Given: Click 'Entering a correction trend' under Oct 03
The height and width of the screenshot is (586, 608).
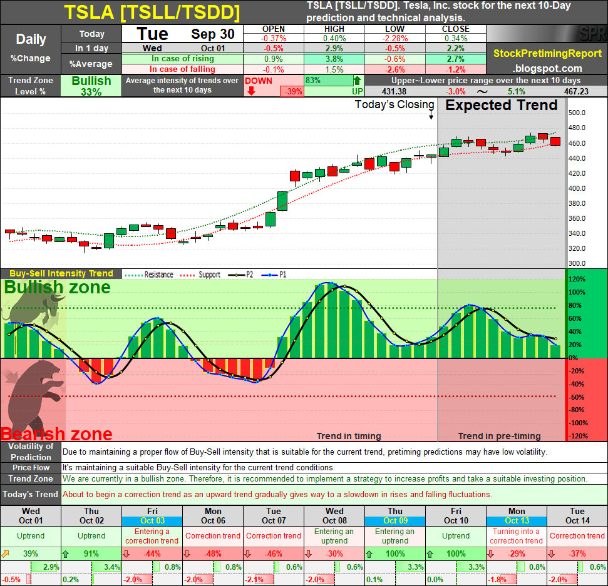Looking at the screenshot, I should (152, 536).
